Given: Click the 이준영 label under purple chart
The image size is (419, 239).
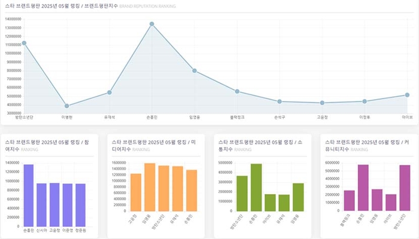Looking at the screenshot, I should point(68,231).
